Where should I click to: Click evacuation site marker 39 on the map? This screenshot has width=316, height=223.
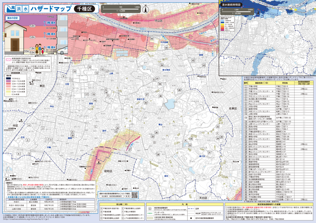[x=161, y=65]
